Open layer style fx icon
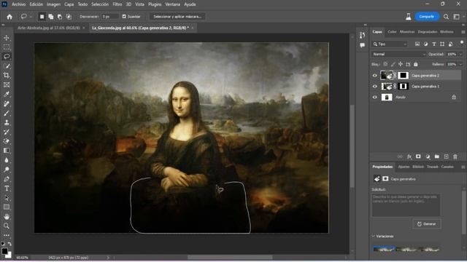The width and height of the screenshot is (467, 262). click(x=409, y=156)
